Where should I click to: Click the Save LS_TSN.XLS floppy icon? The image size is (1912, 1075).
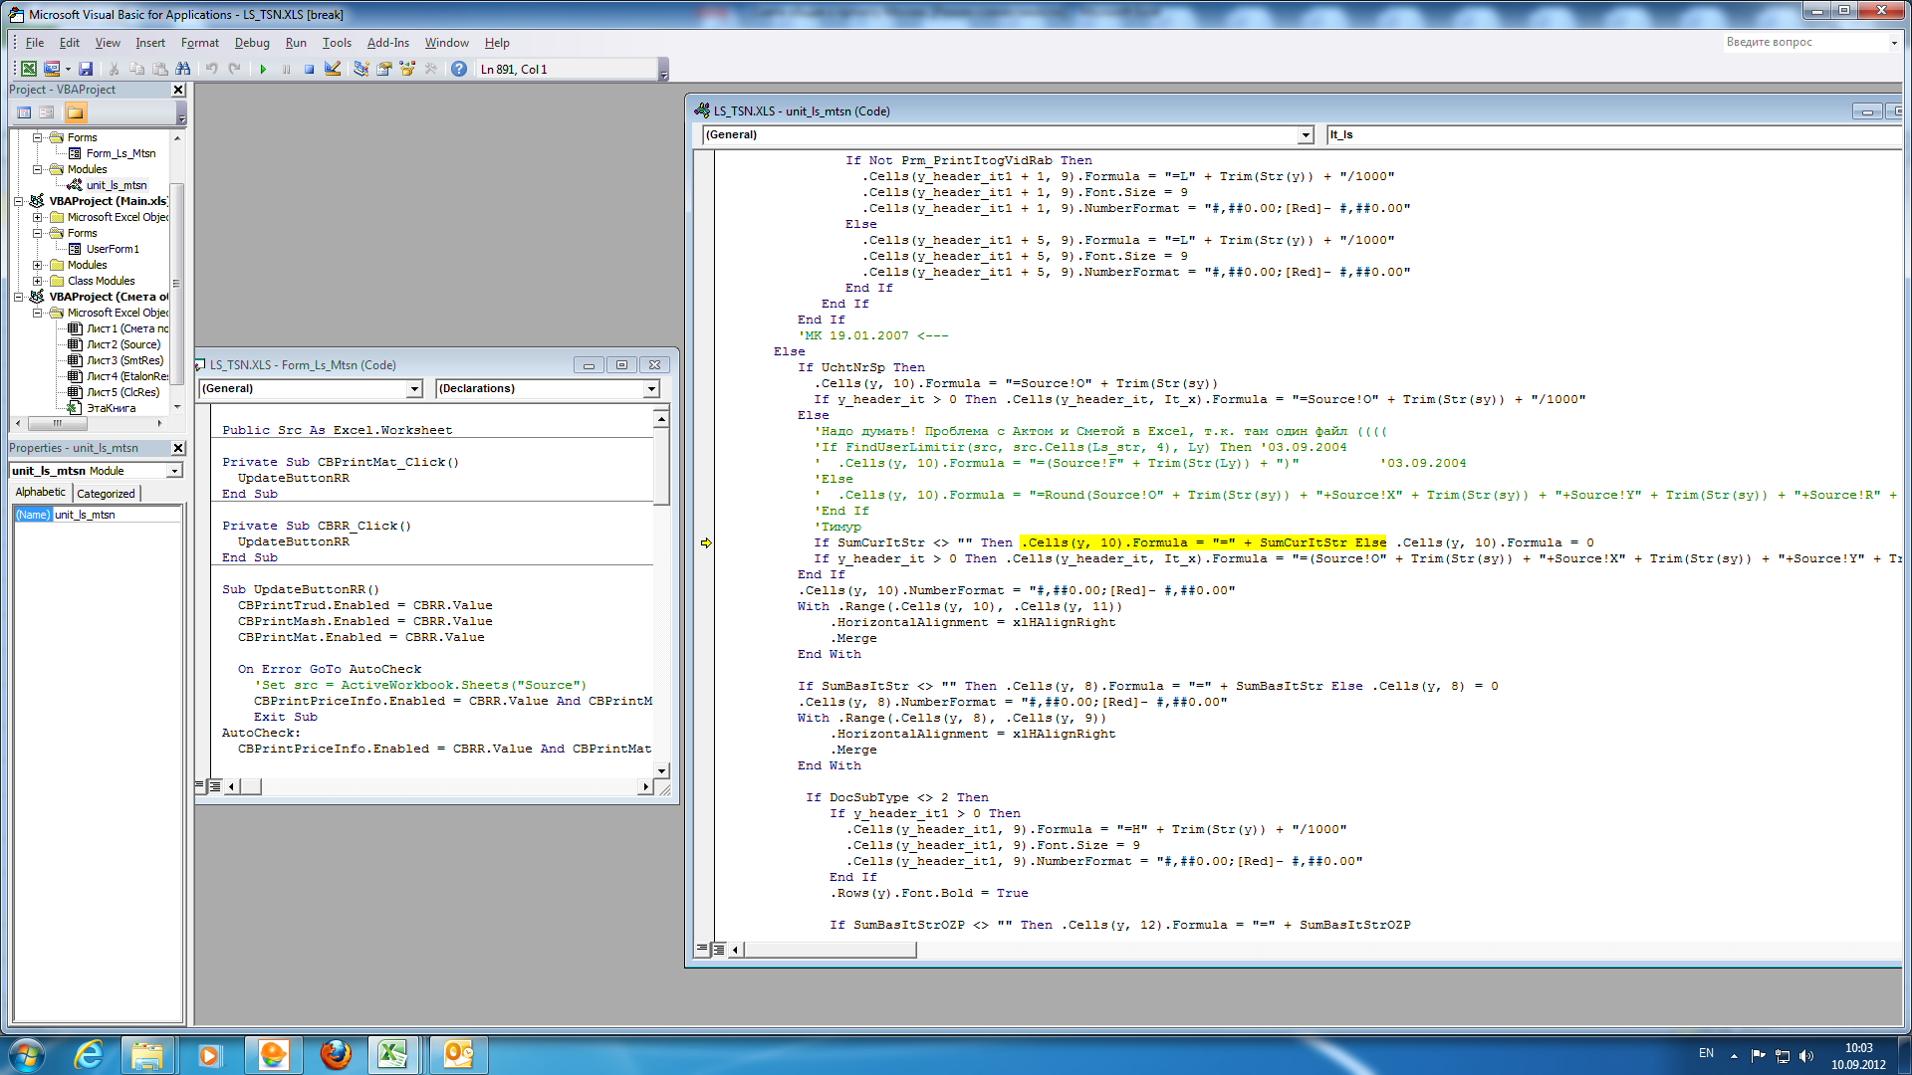pyautogui.click(x=86, y=69)
